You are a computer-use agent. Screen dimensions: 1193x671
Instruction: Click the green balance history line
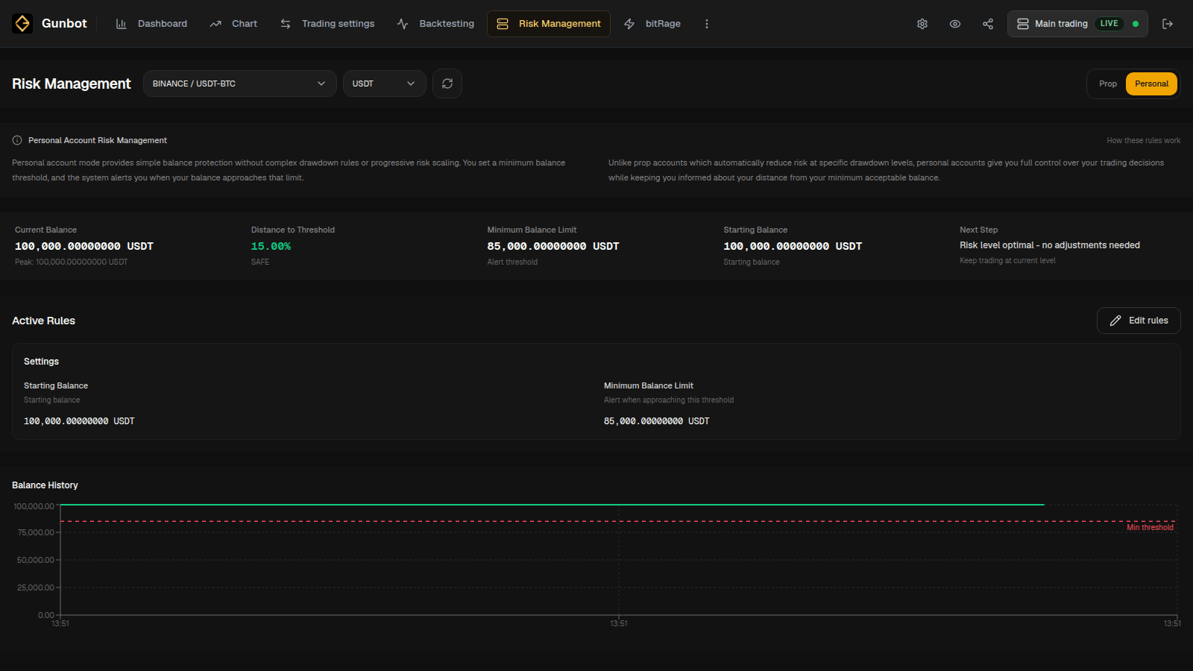click(x=552, y=505)
